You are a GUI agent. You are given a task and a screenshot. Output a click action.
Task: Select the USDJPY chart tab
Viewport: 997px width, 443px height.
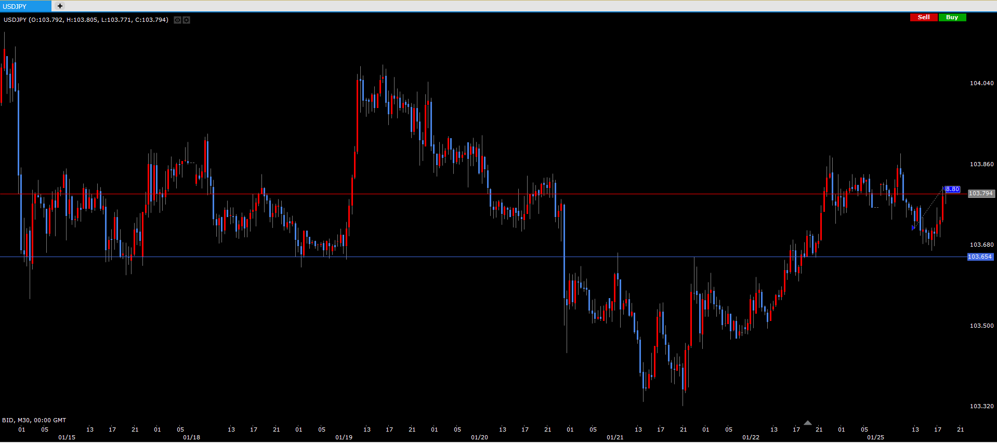(x=25, y=6)
